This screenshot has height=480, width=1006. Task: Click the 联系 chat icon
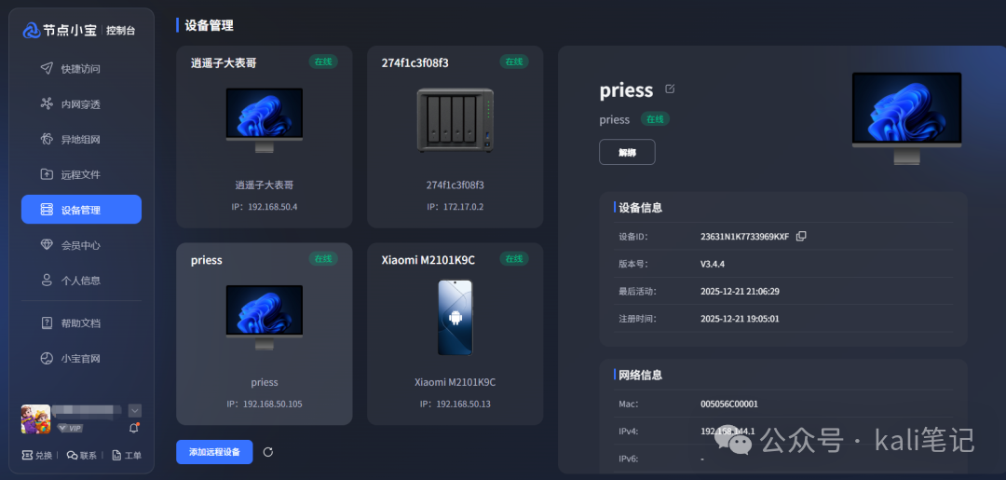(x=72, y=455)
